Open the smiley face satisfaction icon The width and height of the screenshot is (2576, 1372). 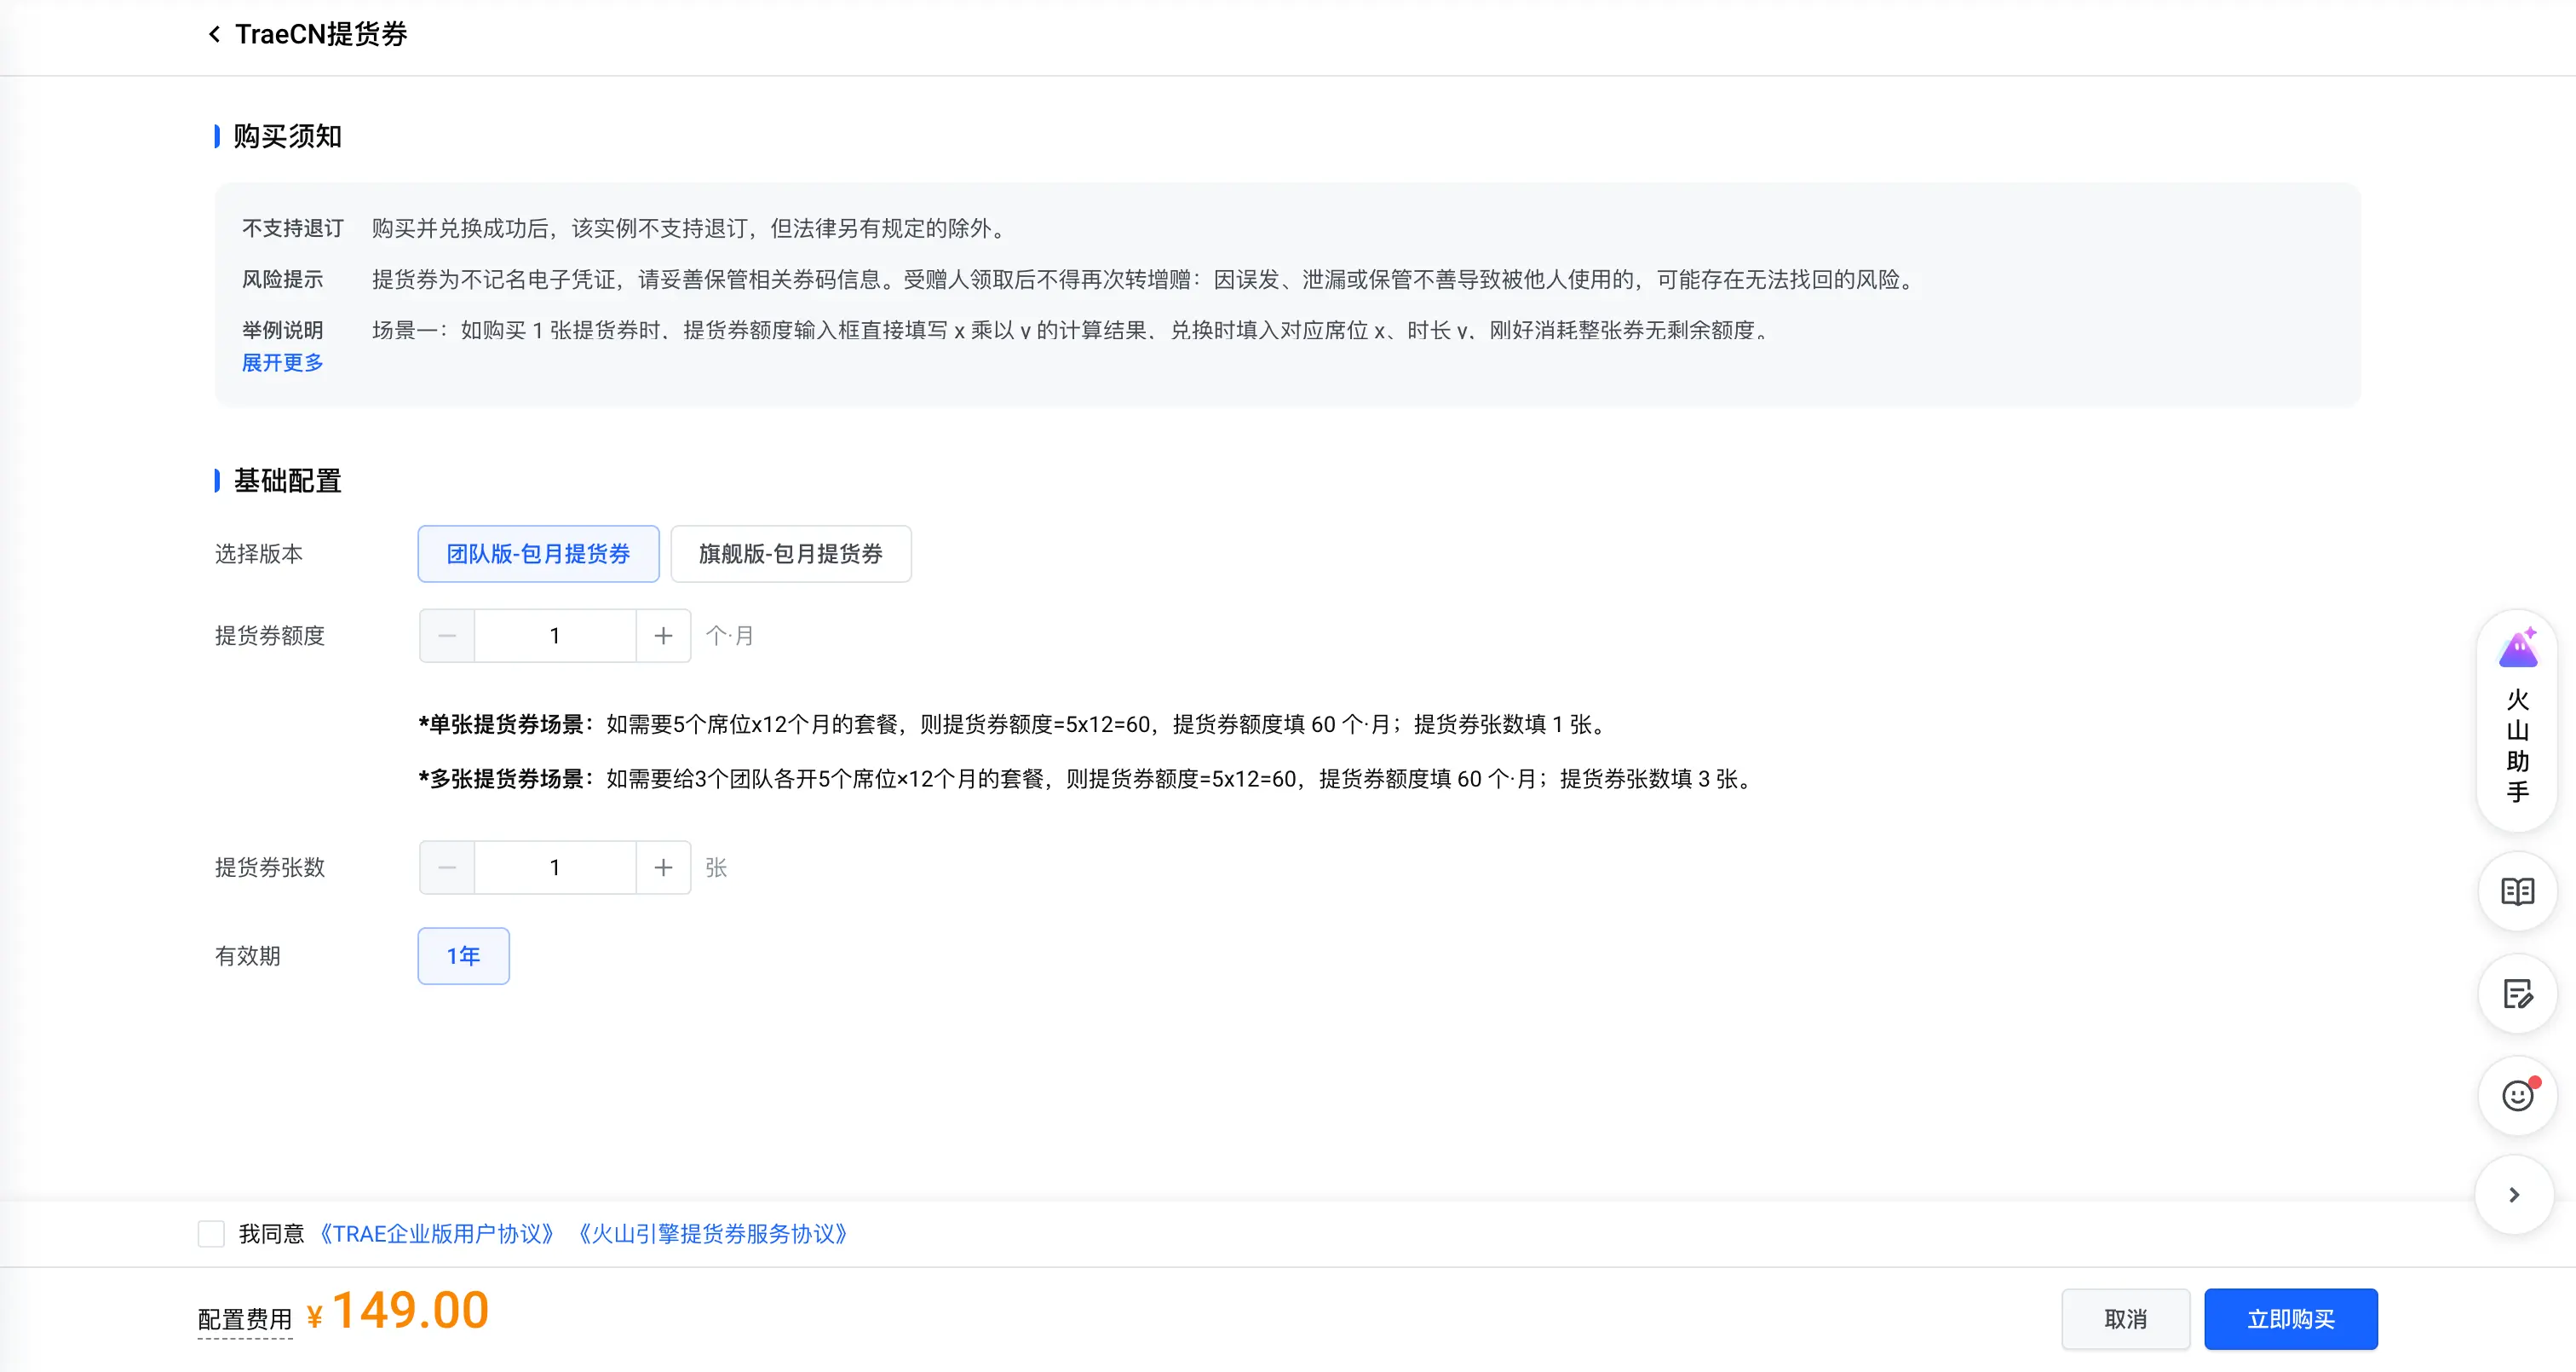click(x=2517, y=1096)
